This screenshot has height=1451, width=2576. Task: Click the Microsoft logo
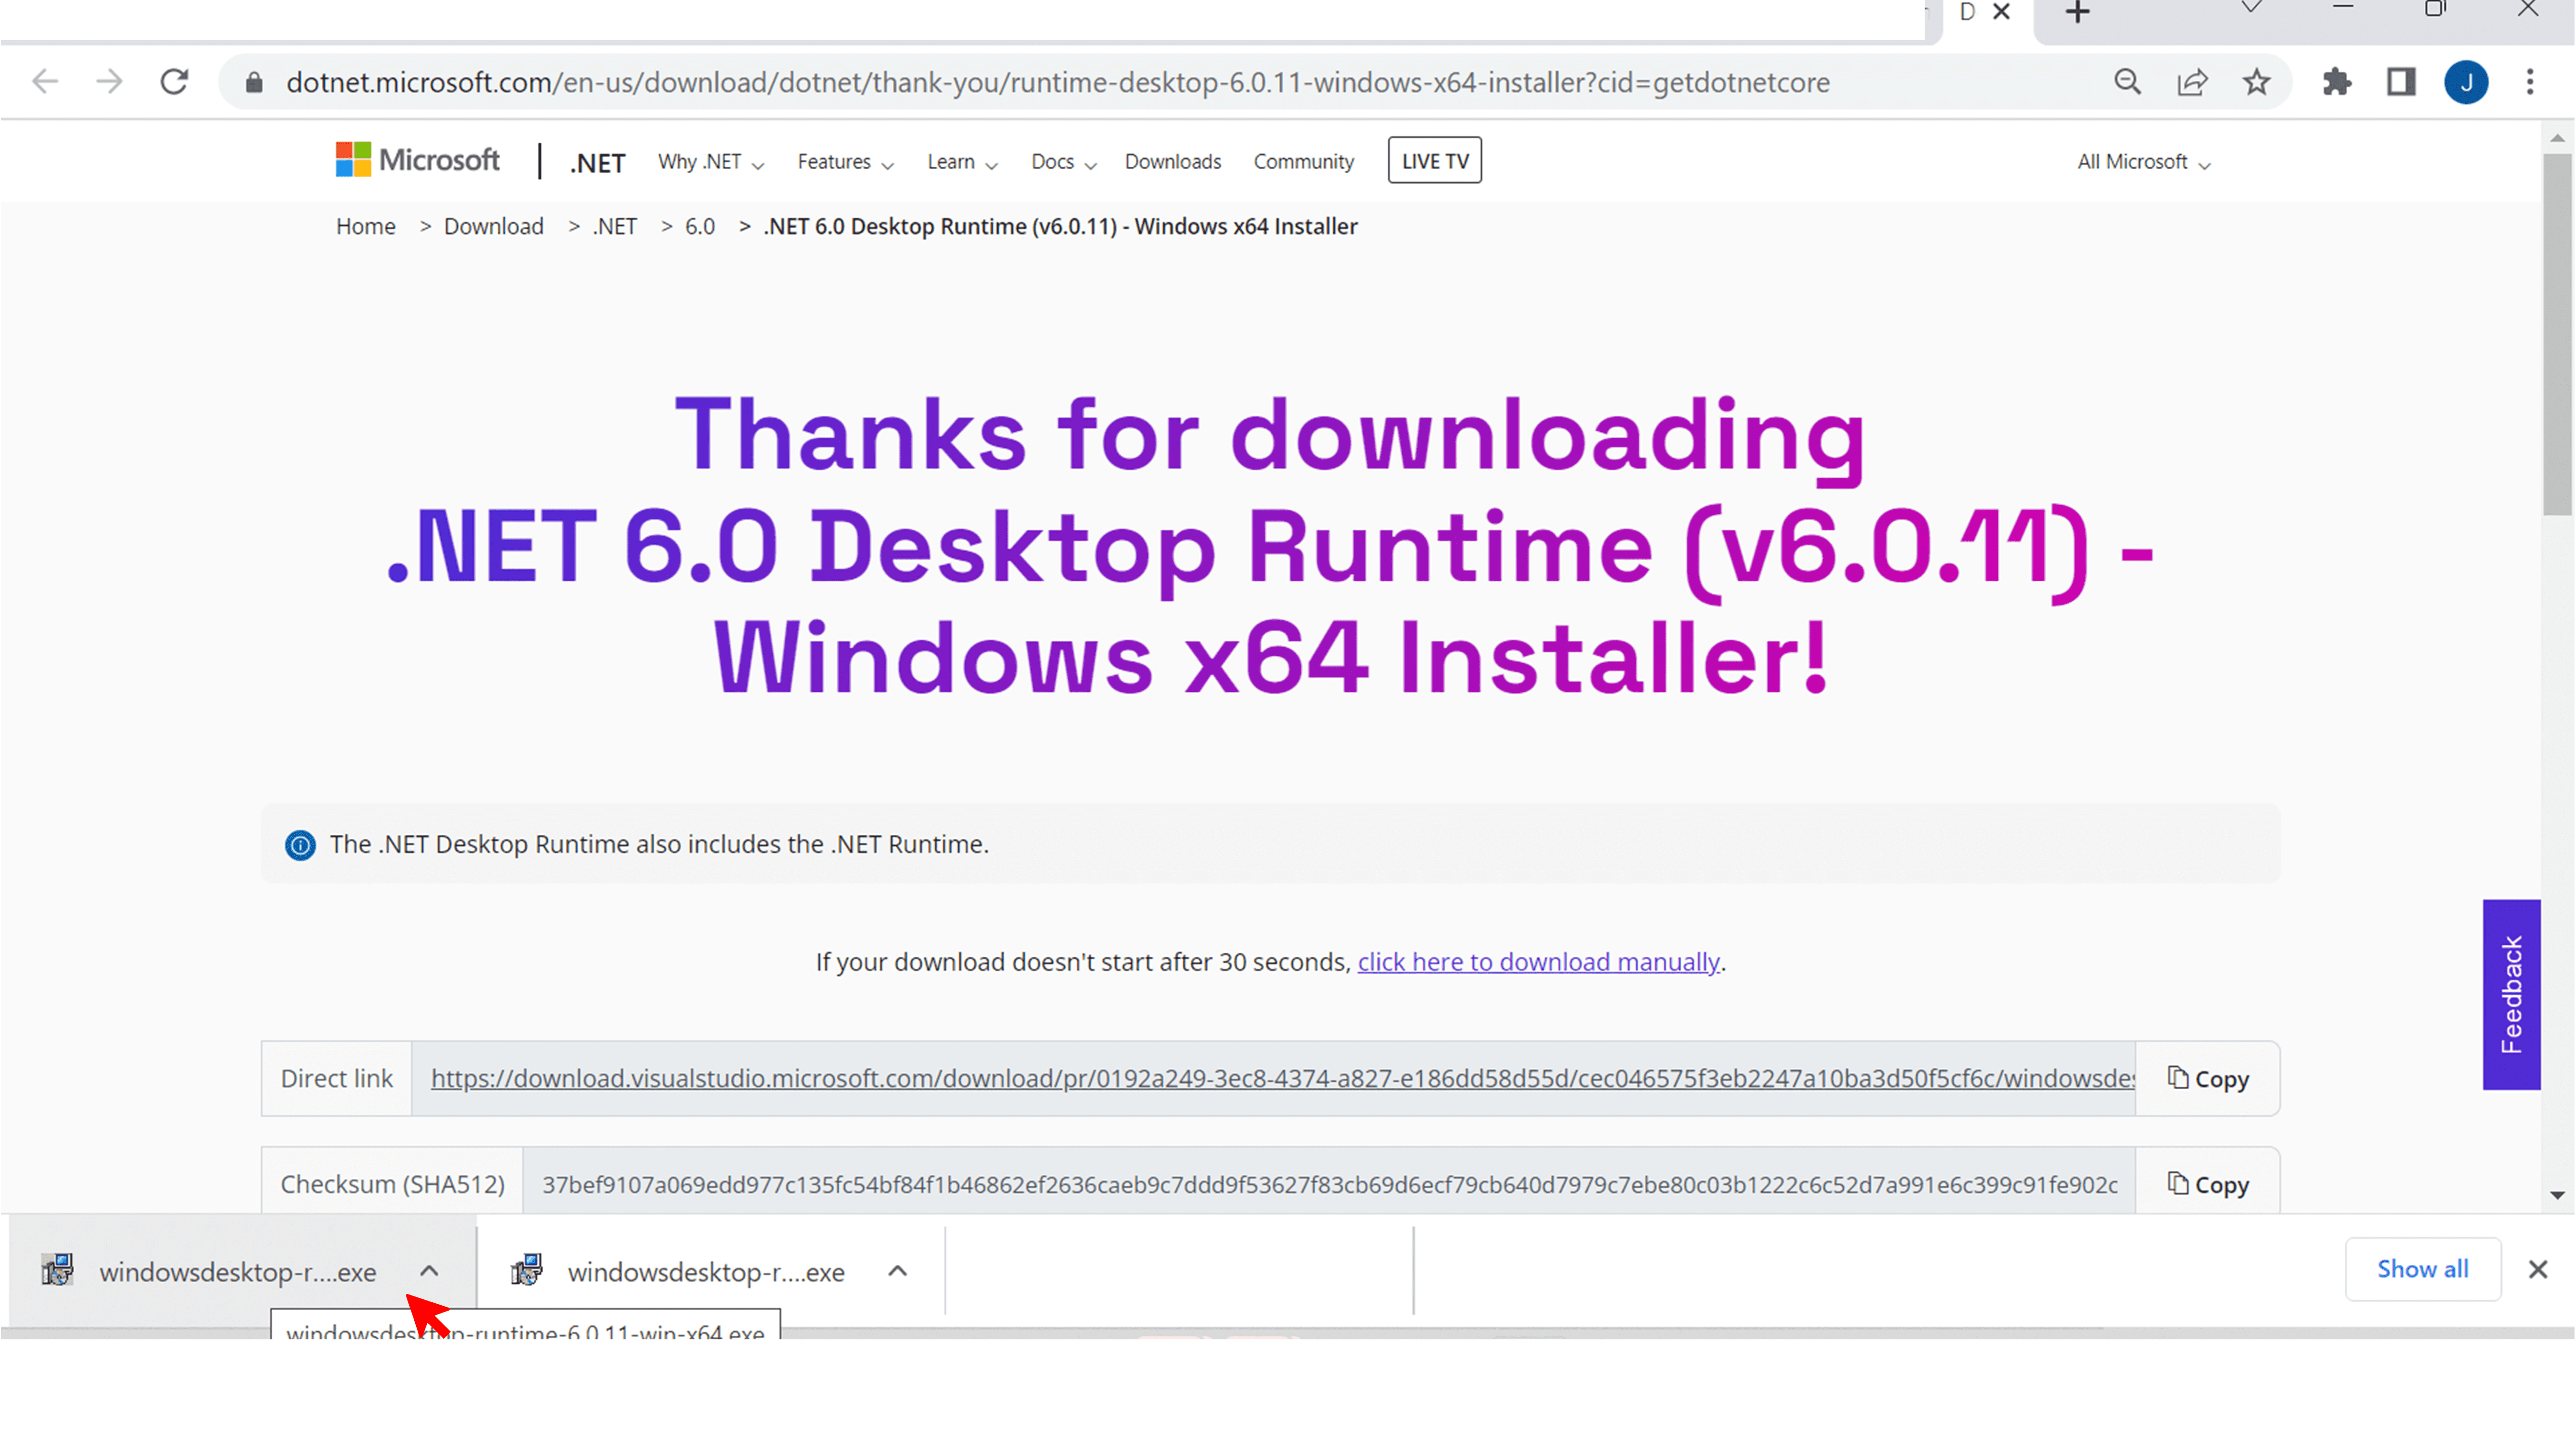tap(417, 160)
